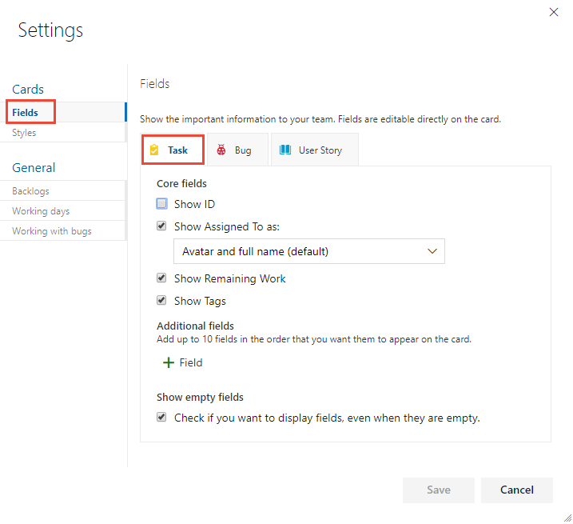The width and height of the screenshot is (573, 524).
Task: Switch to the User Story tab
Action: click(315, 150)
